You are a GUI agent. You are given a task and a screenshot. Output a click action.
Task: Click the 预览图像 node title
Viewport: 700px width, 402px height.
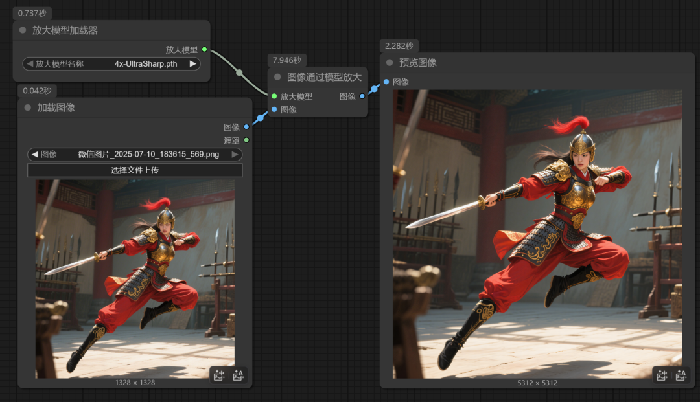tap(418, 63)
